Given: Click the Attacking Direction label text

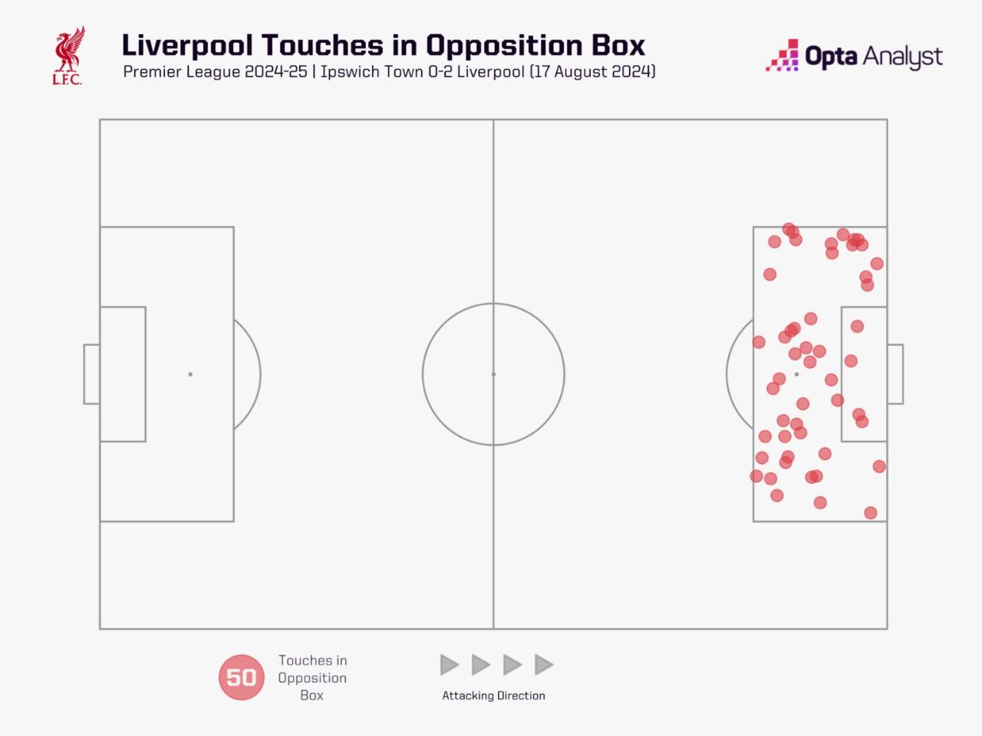Looking at the screenshot, I should click(493, 696).
